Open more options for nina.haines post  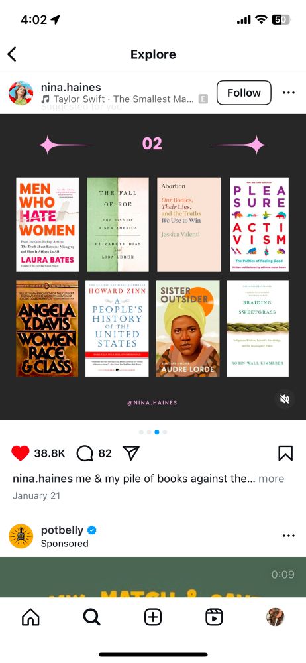(288, 93)
